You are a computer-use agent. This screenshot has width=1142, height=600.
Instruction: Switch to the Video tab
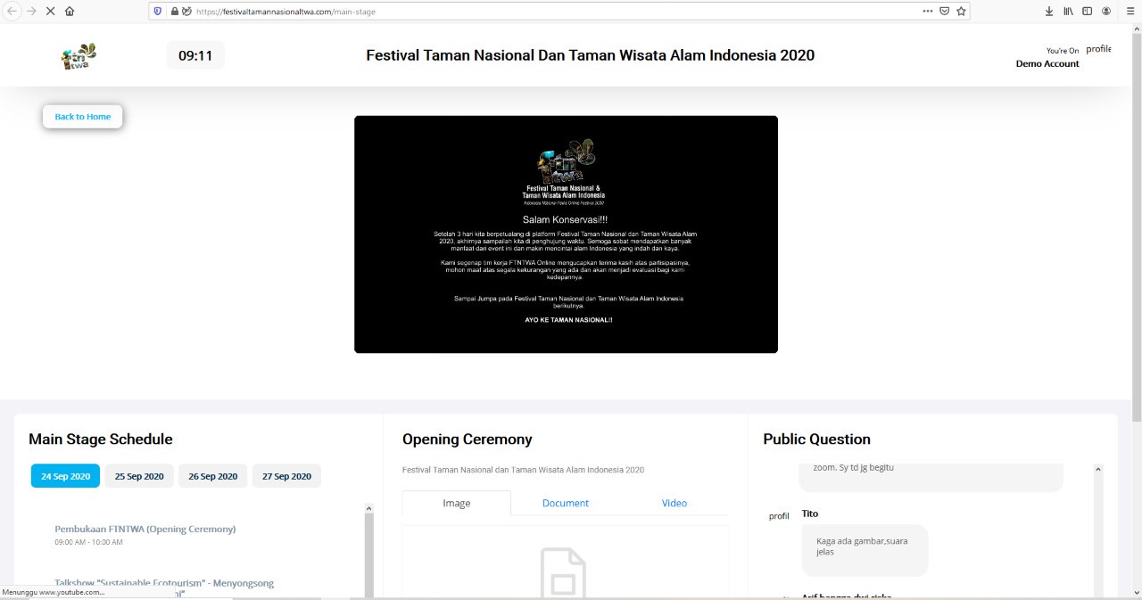674,503
